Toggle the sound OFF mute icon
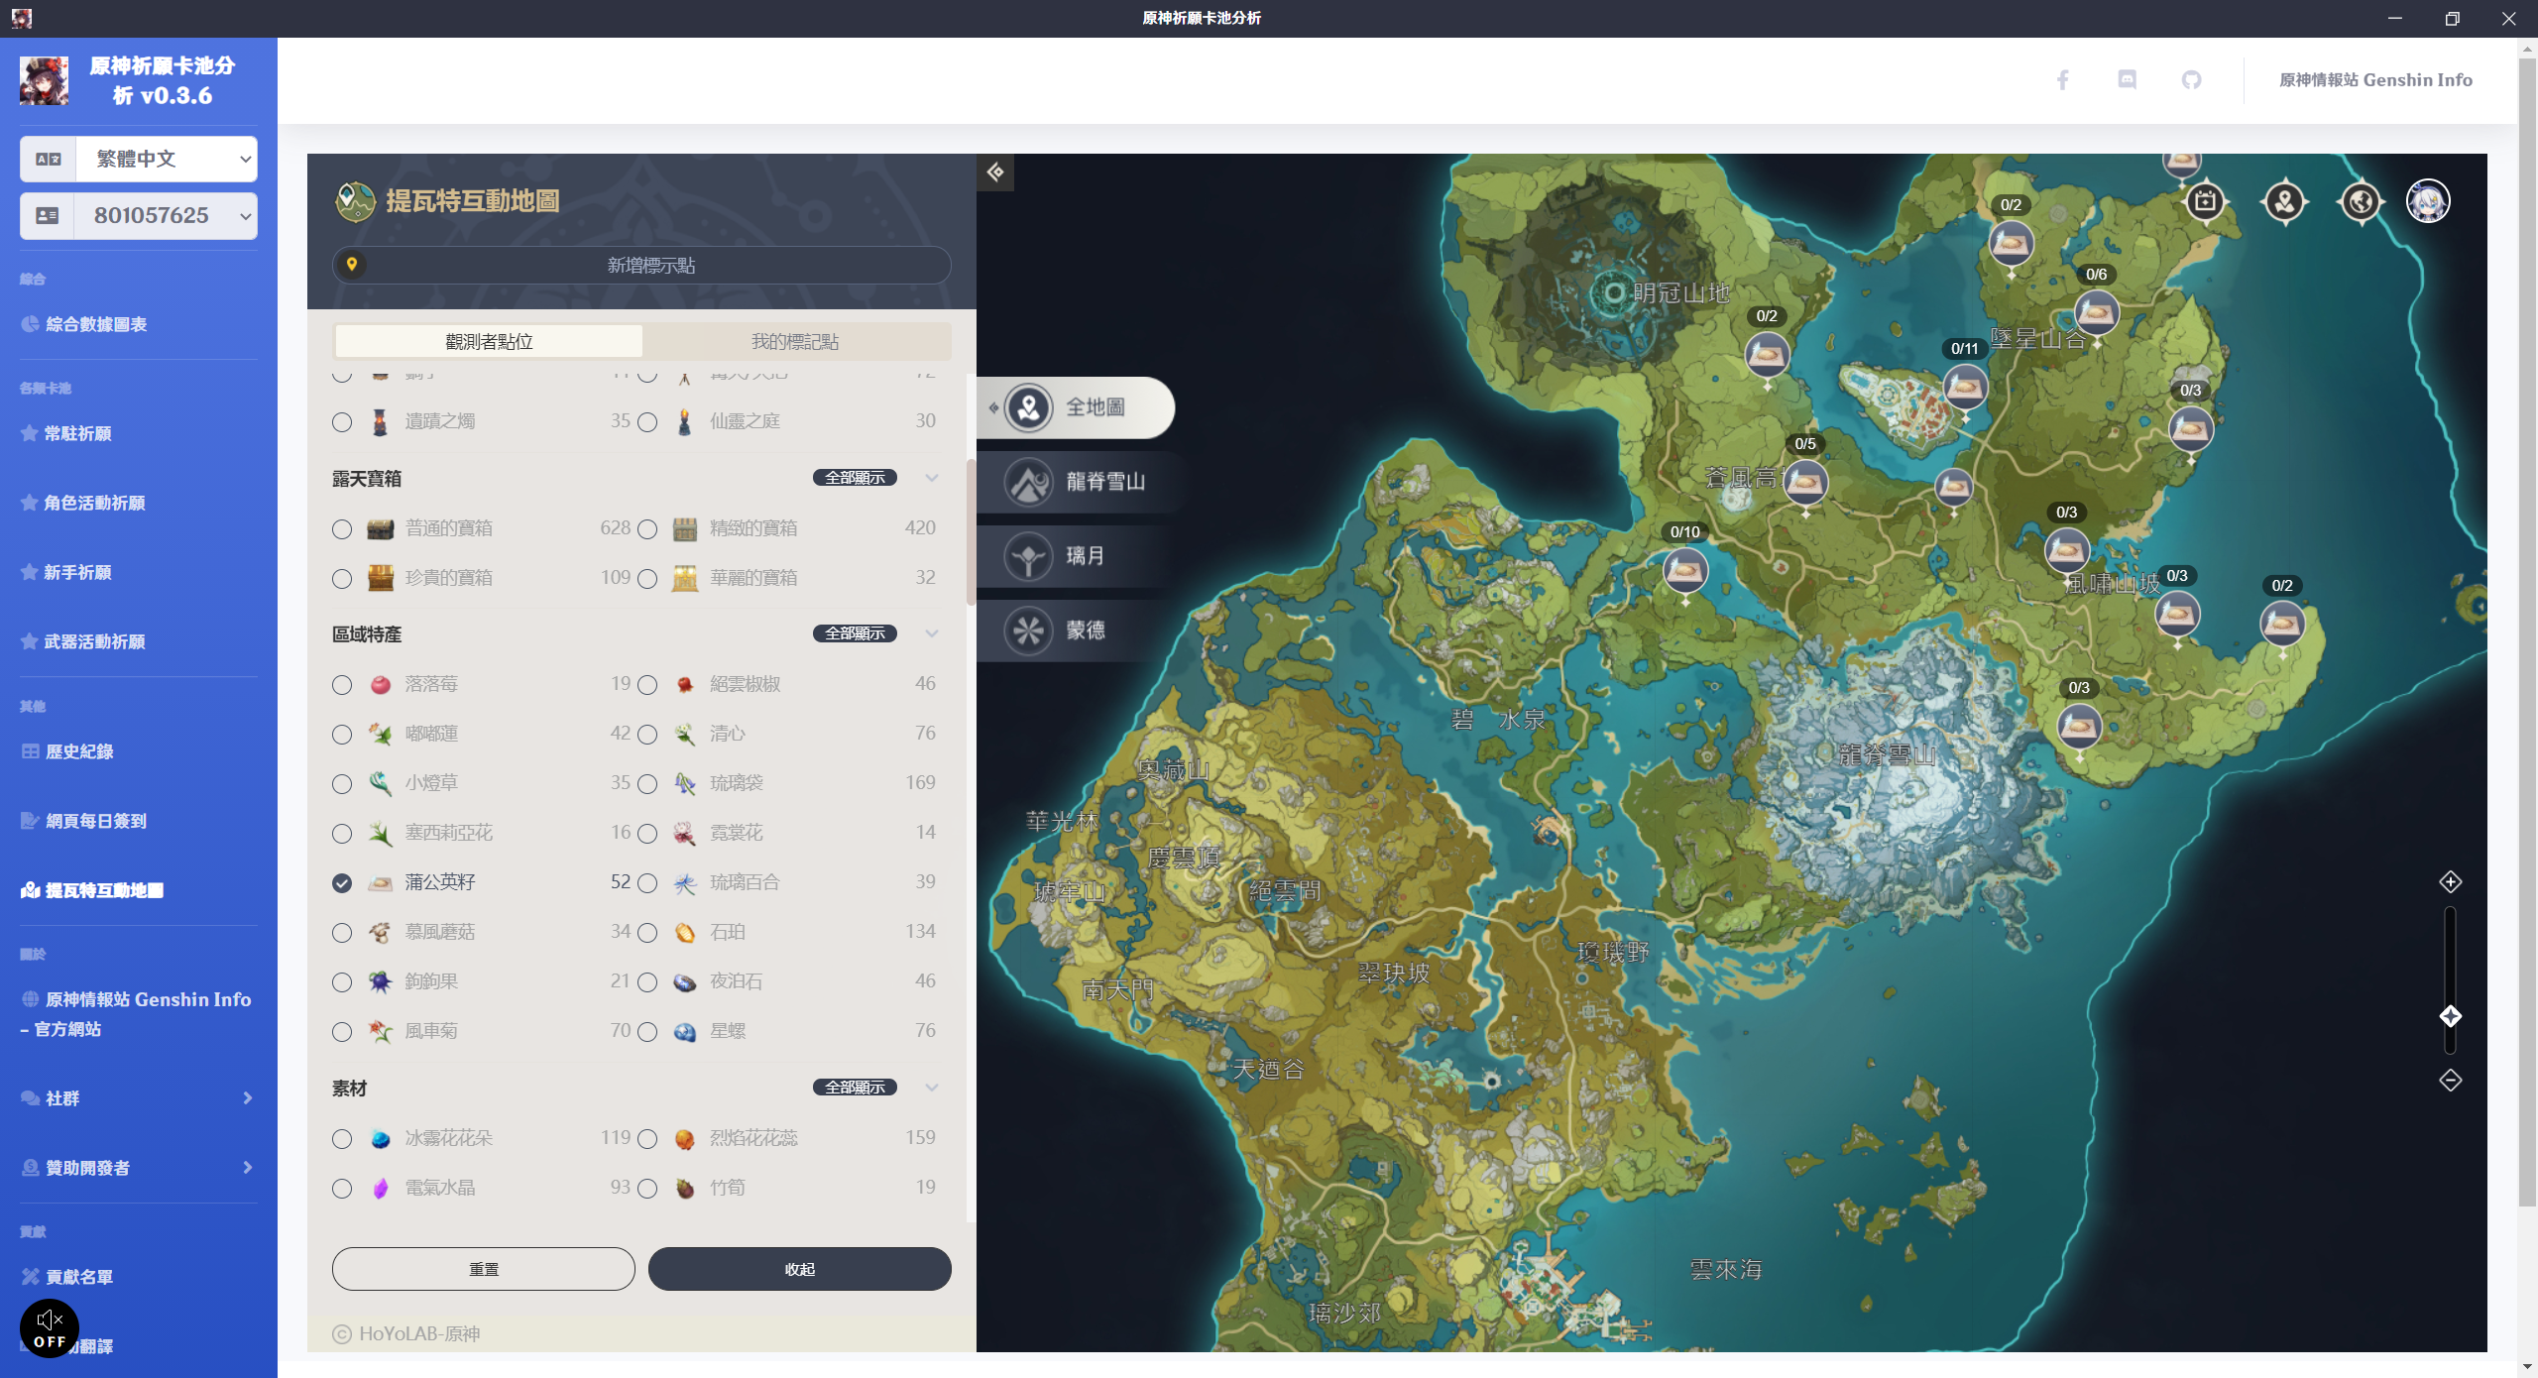The width and height of the screenshot is (2538, 1378). coord(50,1328)
